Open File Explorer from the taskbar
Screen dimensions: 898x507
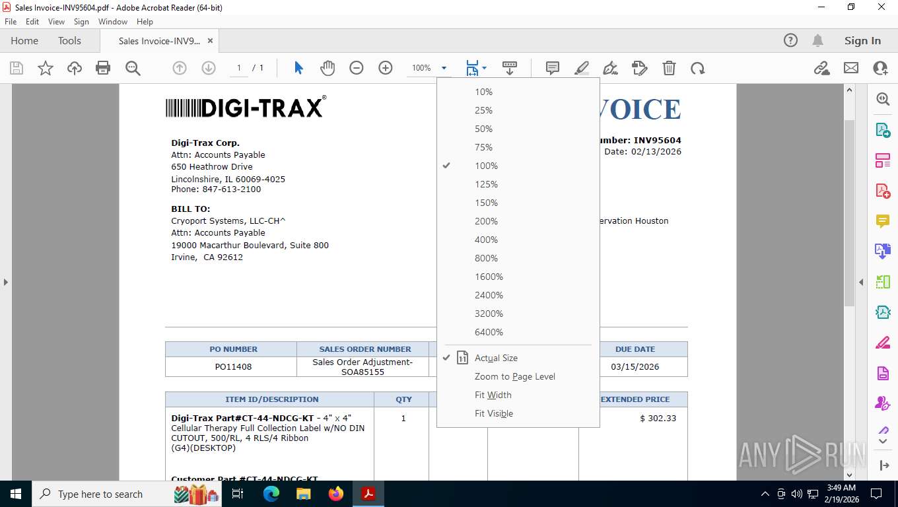point(304,494)
